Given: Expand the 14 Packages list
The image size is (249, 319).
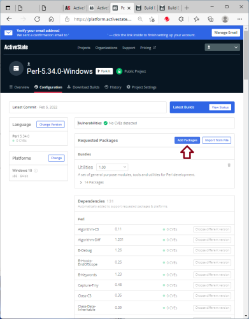Looking at the screenshot, I should (92, 182).
